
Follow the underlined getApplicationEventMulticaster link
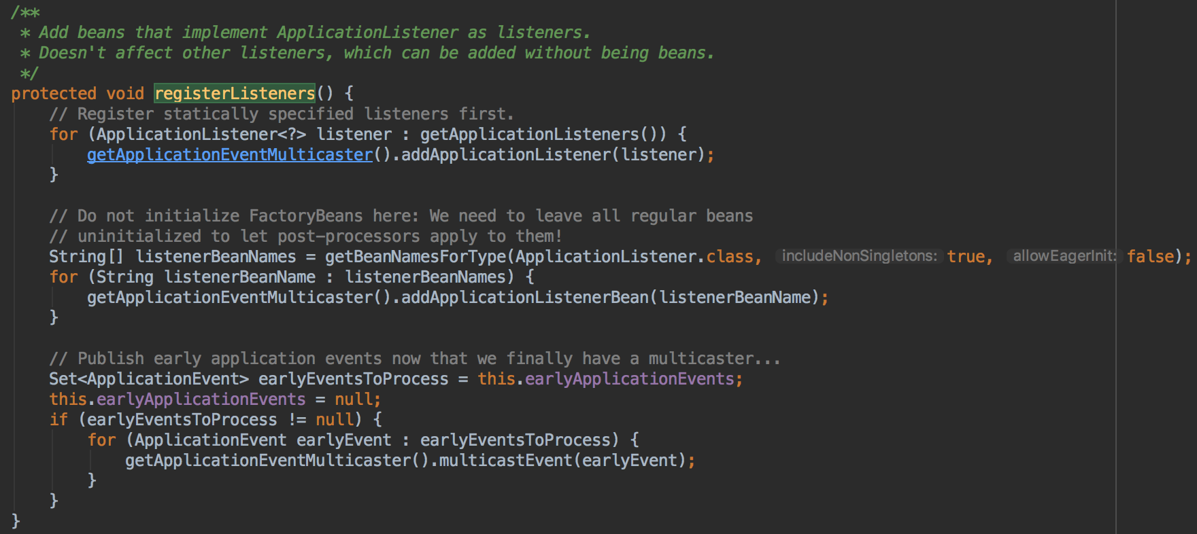pos(230,155)
